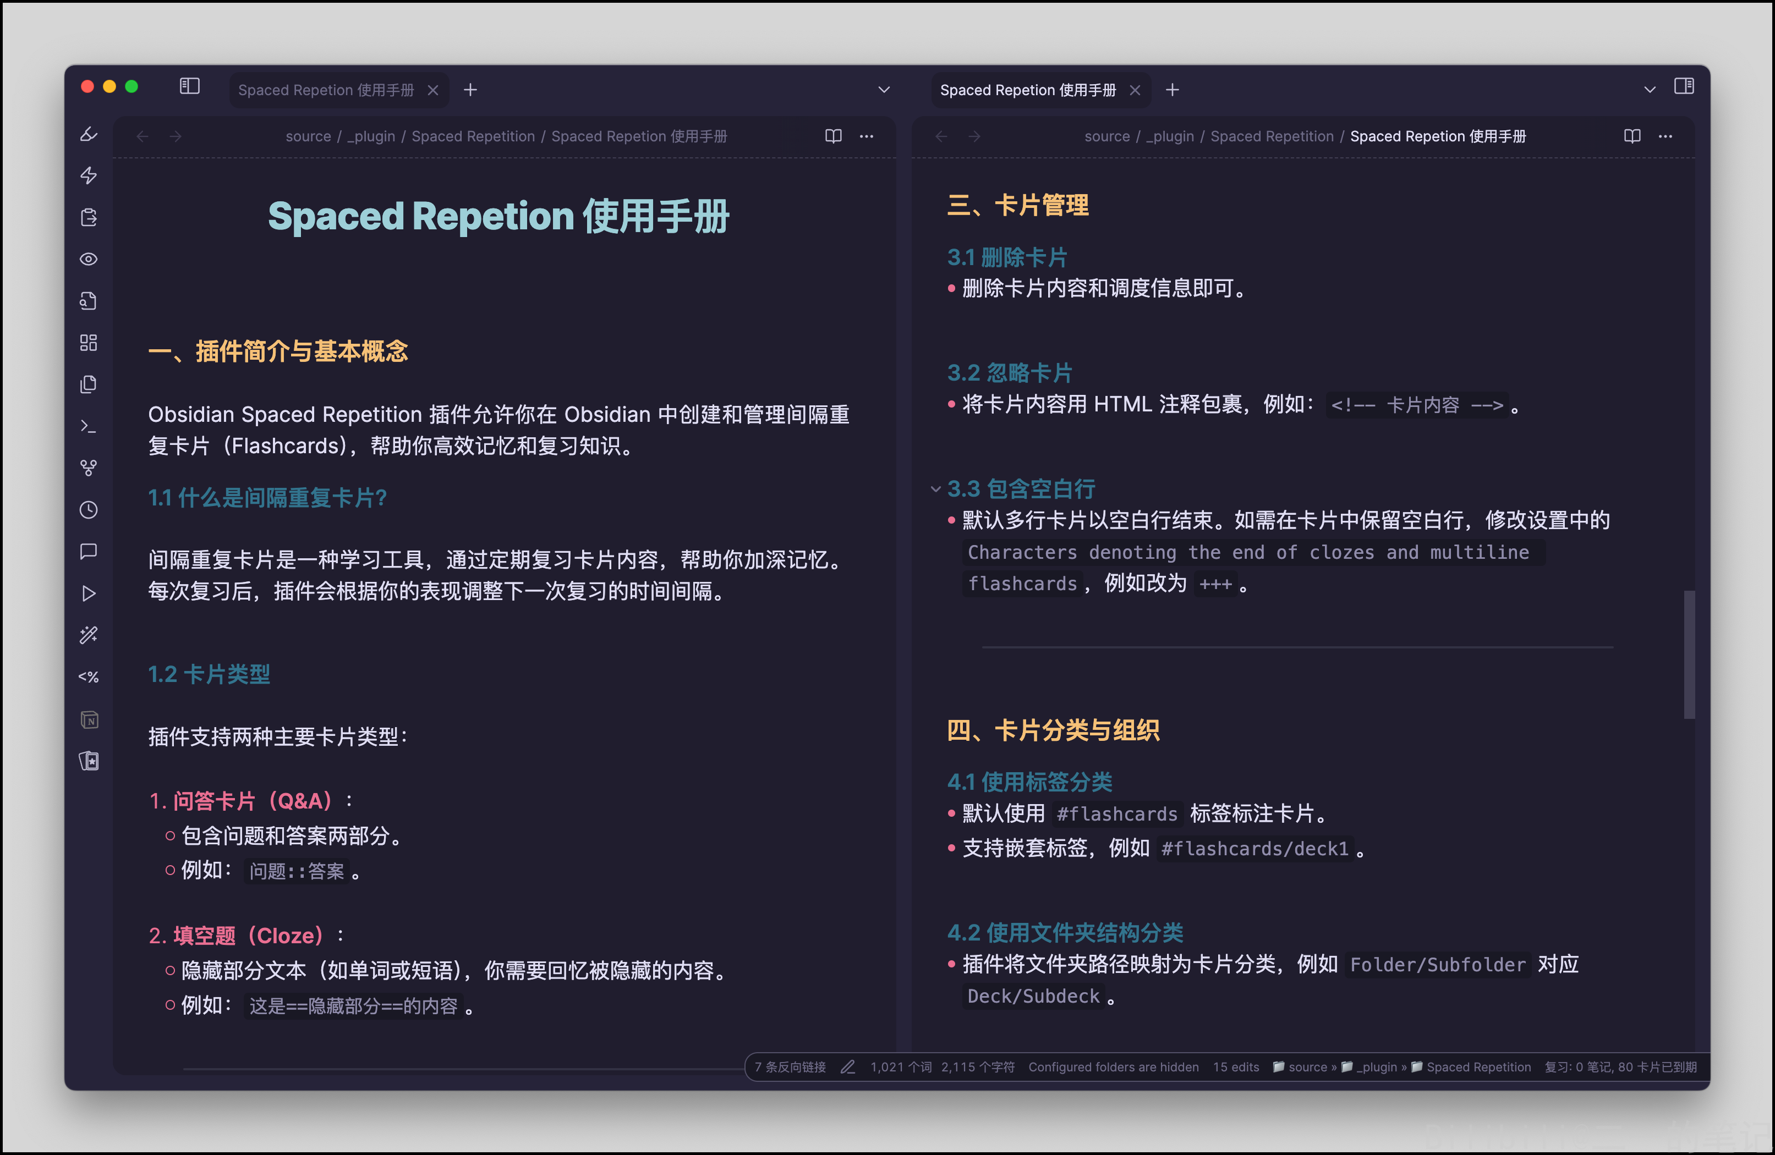Click heading '1.1 什么是间隔重复卡片?'
The image size is (1775, 1155).
(267, 497)
